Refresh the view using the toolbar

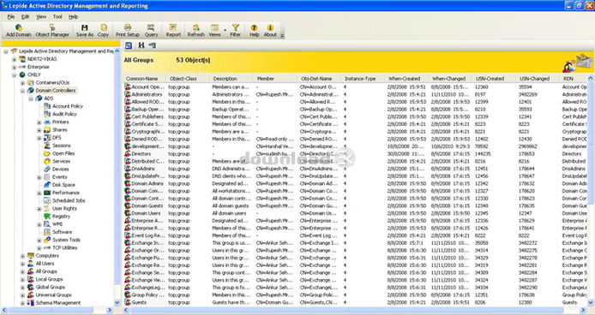[195, 30]
